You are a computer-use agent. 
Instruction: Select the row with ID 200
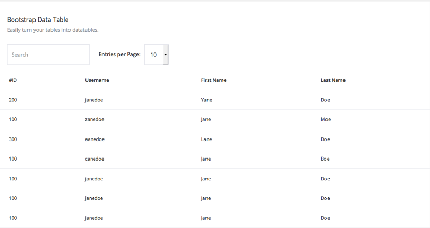(x=215, y=100)
